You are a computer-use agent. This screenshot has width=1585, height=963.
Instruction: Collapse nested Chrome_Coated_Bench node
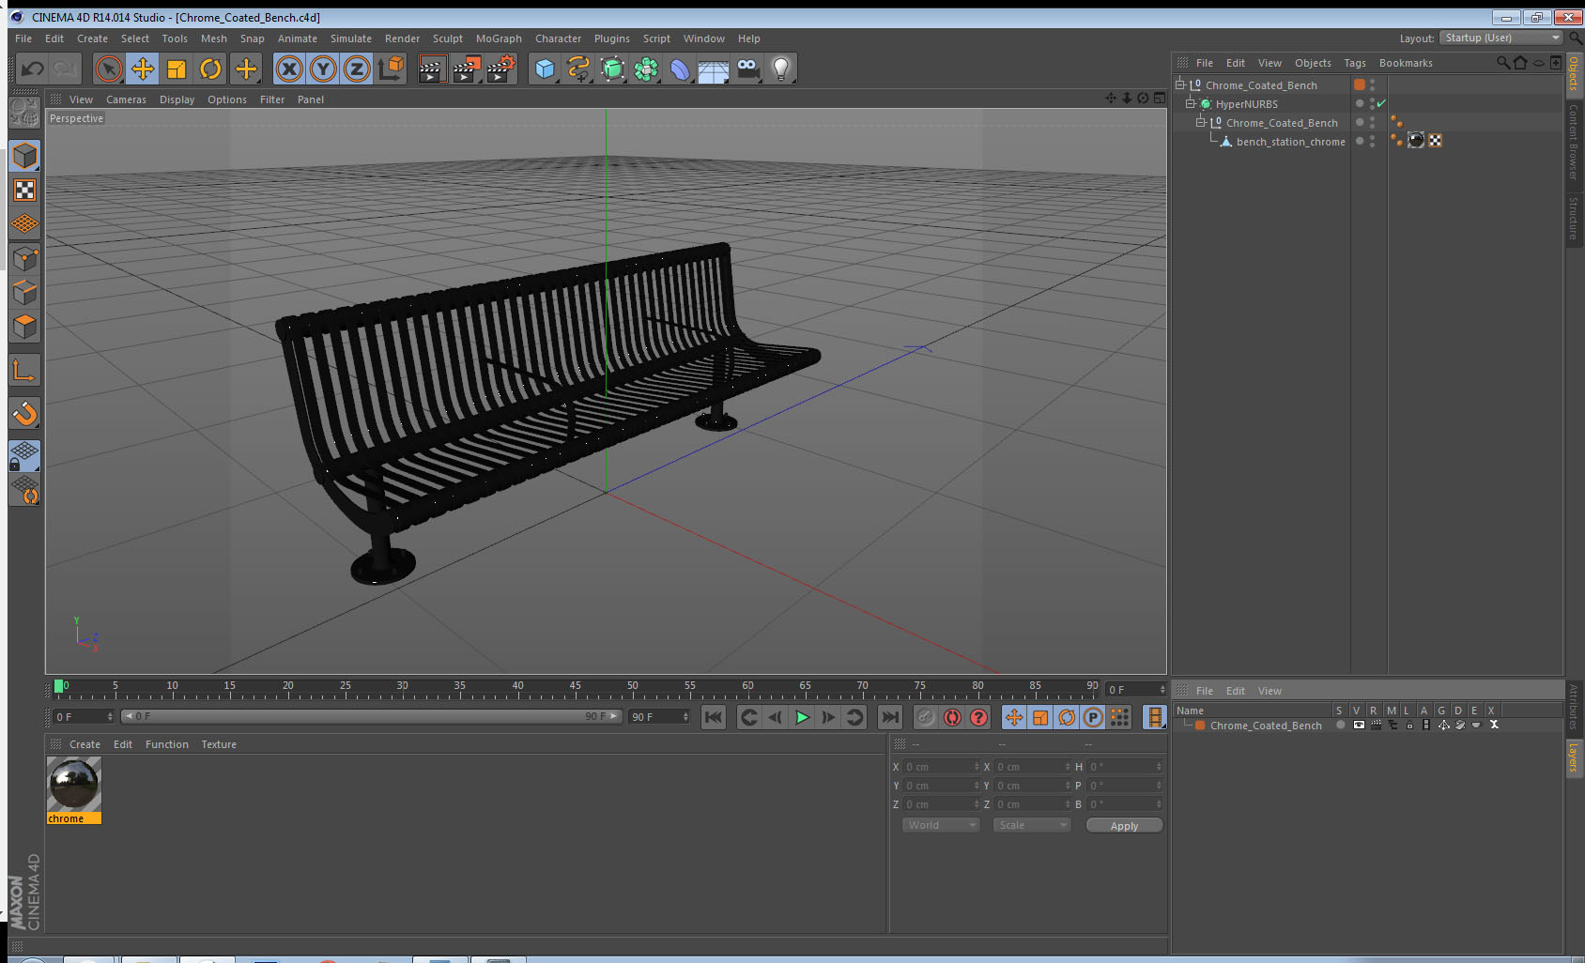tap(1200, 122)
